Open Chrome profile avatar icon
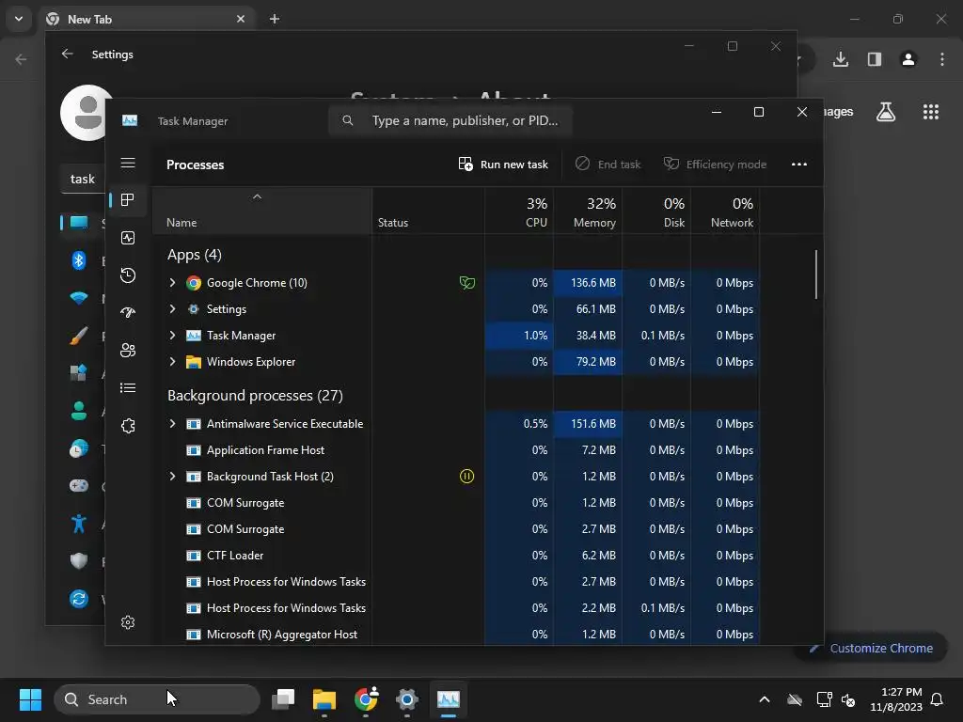The image size is (963, 722). (908, 59)
